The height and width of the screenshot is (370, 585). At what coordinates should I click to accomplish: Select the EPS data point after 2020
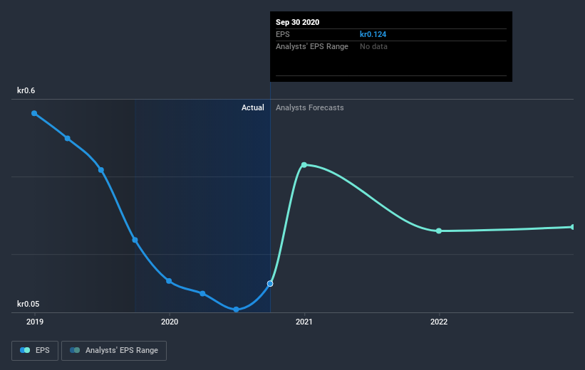(202, 294)
